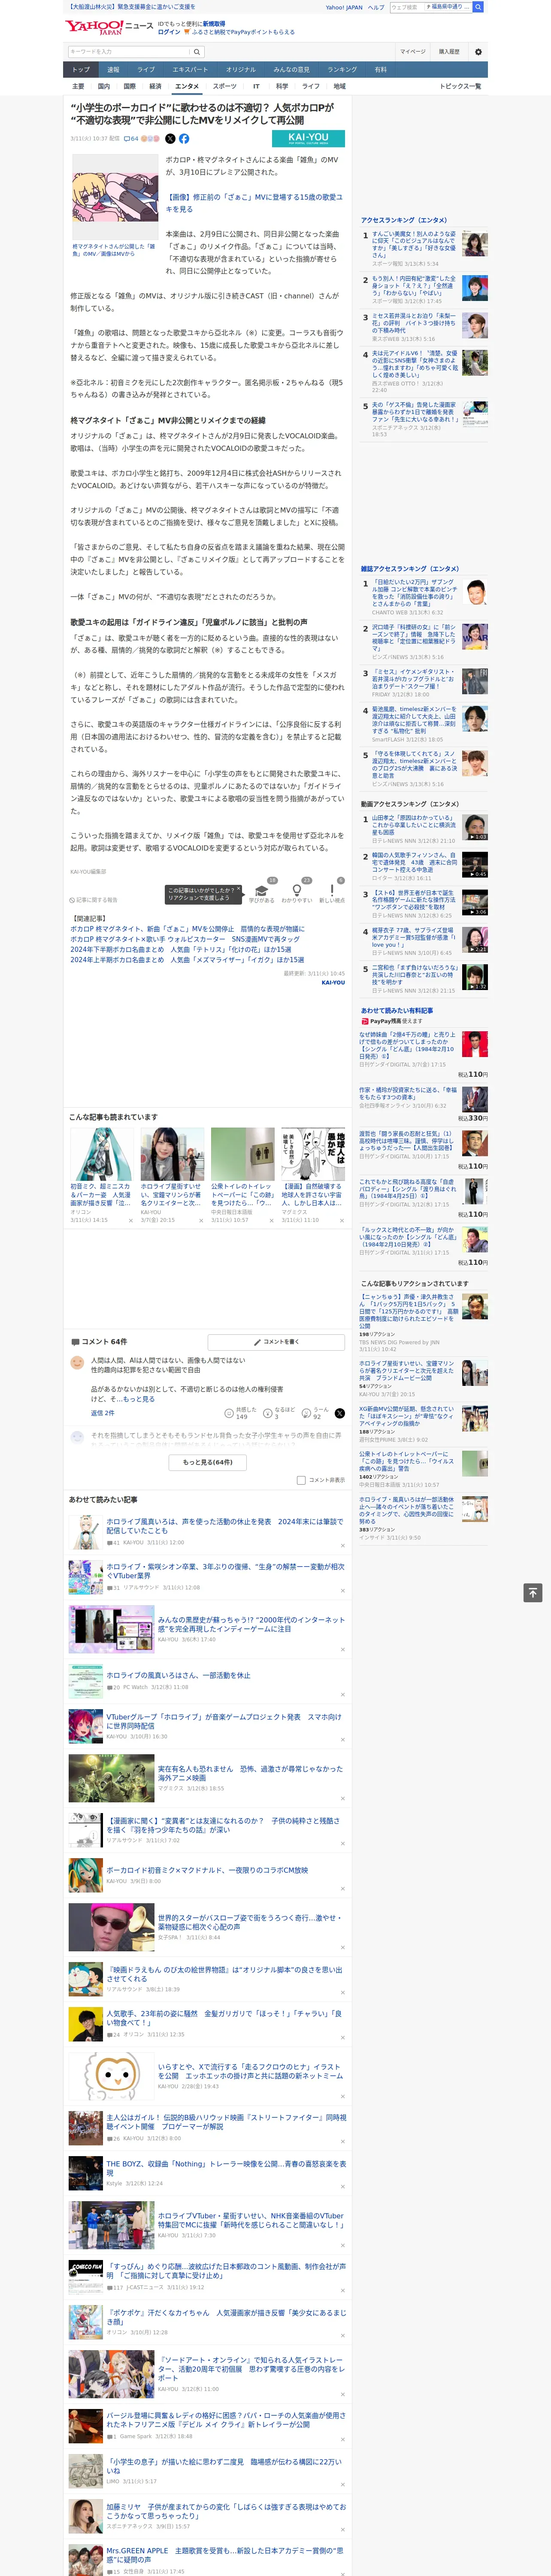Expand replies via 返信 2件
This screenshot has height=2576, width=551.
tap(102, 1413)
